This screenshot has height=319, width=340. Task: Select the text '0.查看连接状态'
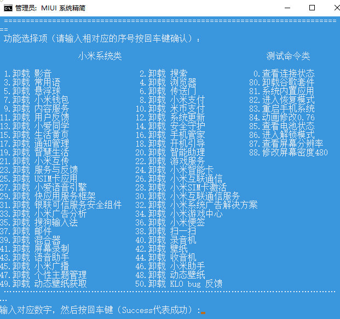point(284,74)
